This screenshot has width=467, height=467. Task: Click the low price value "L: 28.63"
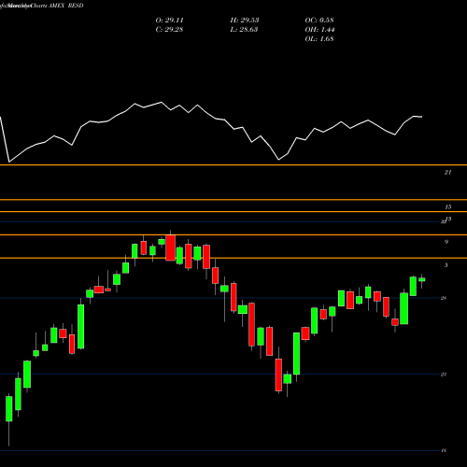pos(244,30)
